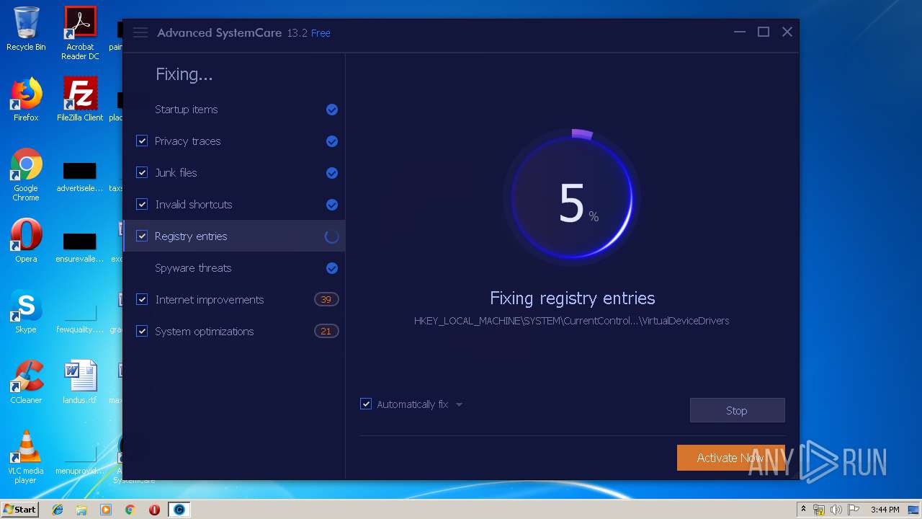The width and height of the screenshot is (922, 519).
Task: Click the Activate Now button
Action: (x=730, y=458)
